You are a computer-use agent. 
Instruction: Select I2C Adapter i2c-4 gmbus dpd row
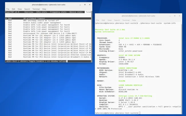coord(48,40)
